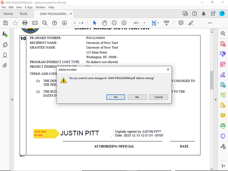The image size is (228, 171).
Task: Open more tools ellipsis in toolbar
Action: [210, 23]
